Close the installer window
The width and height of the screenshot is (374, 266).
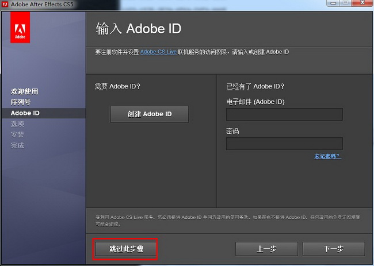click(x=362, y=3)
